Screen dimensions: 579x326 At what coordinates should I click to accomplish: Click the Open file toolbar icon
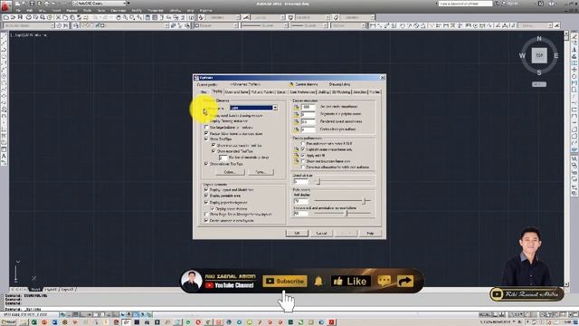pyautogui.click(x=13, y=17)
